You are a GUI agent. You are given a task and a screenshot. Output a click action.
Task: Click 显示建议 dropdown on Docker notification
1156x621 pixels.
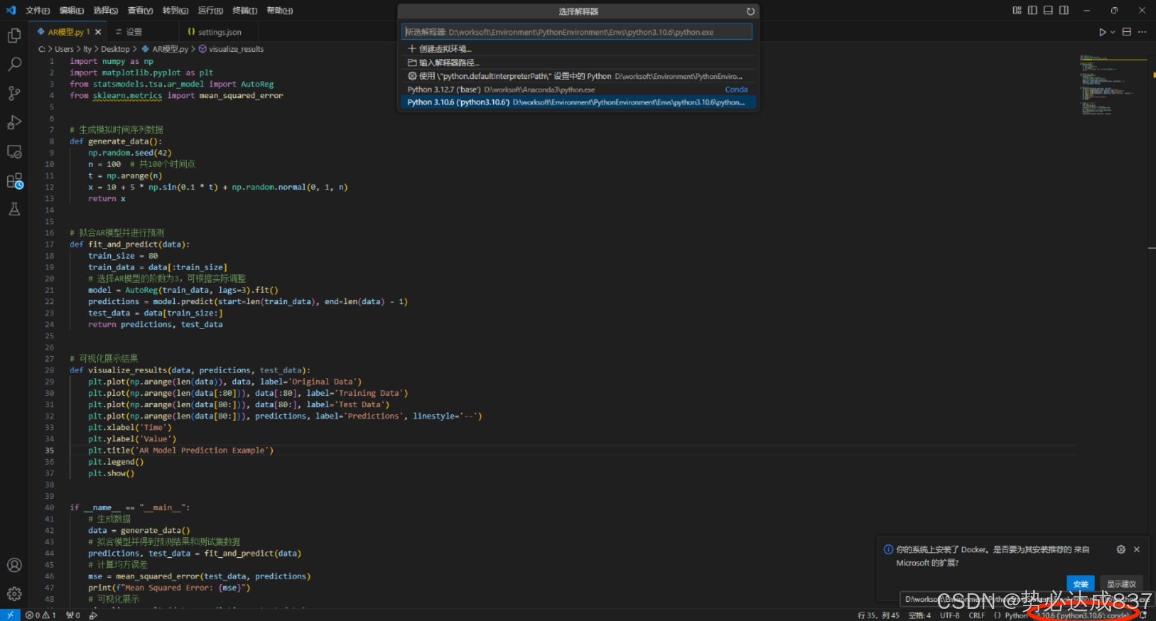[1121, 583]
